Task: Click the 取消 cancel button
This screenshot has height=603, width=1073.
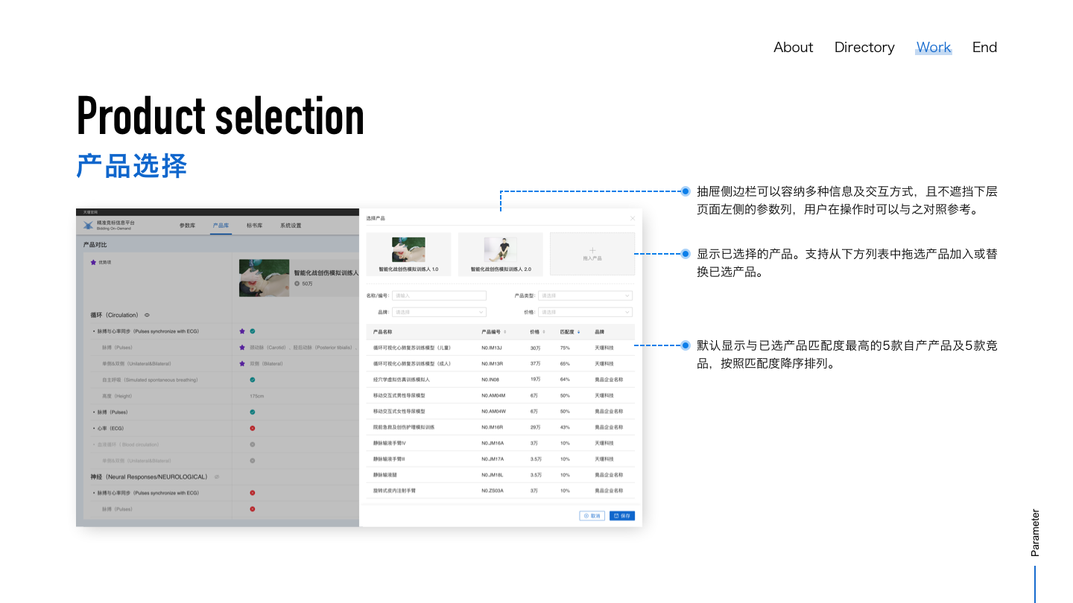Action: [592, 515]
